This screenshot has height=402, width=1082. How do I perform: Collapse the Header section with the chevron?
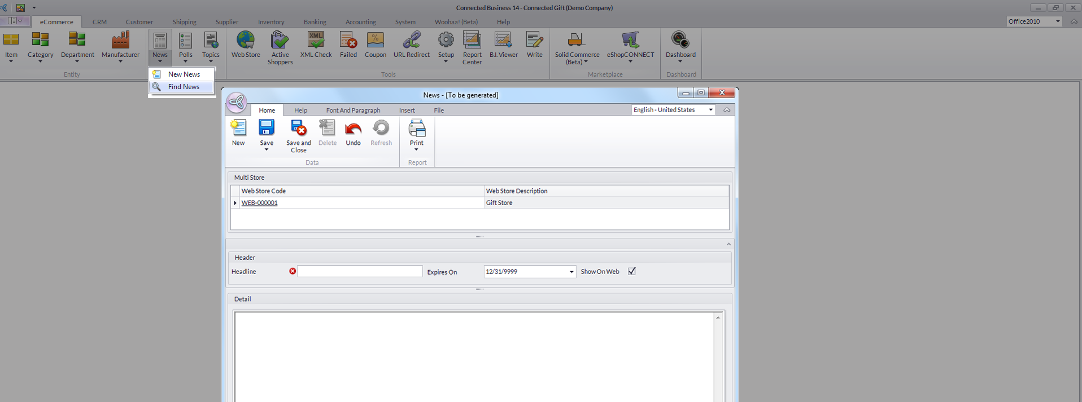click(728, 244)
